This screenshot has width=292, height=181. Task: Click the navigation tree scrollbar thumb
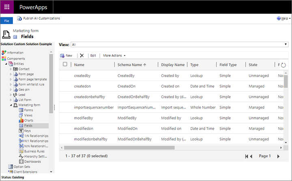(51, 83)
